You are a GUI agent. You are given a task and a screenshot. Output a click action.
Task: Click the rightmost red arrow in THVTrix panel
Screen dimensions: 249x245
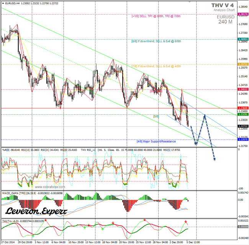tap(186, 222)
